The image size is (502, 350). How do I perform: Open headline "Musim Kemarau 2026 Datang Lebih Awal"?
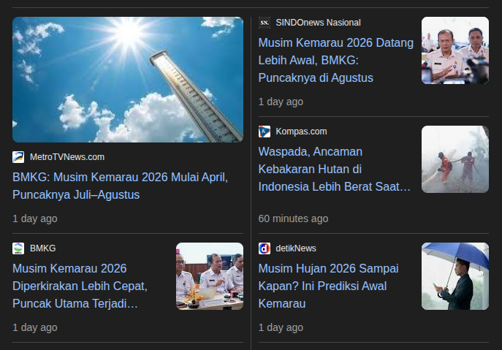[x=335, y=60]
